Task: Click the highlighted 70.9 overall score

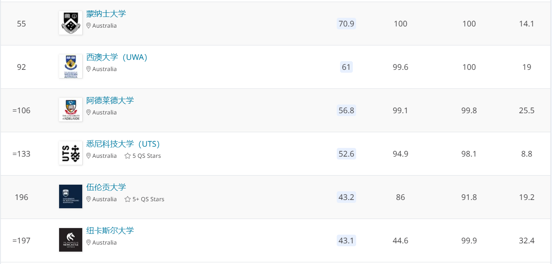Action: coord(346,24)
